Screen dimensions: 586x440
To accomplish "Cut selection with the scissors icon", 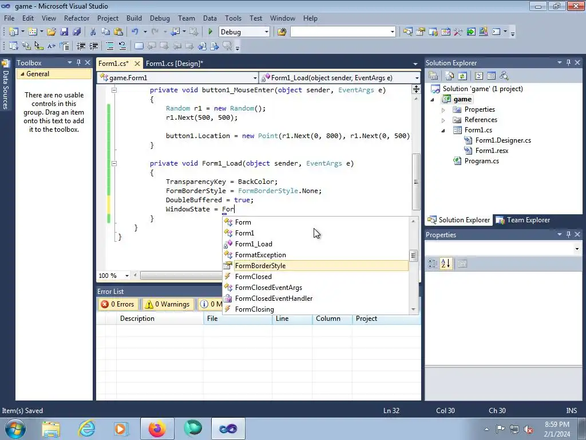I will click(93, 32).
